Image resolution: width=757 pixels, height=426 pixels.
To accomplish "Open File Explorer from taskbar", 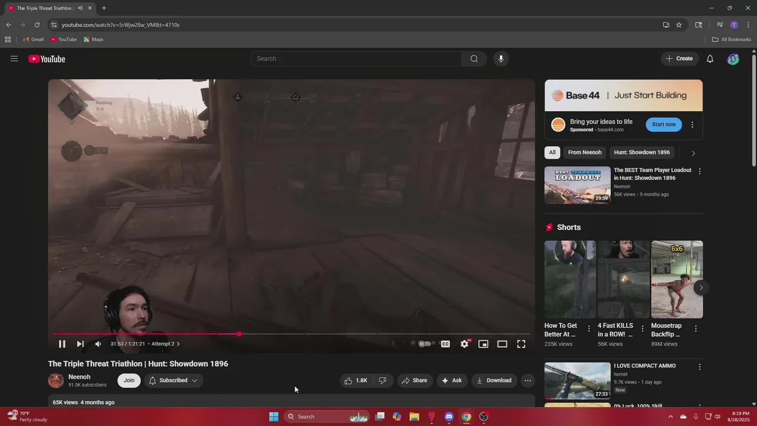I will 414,417.
